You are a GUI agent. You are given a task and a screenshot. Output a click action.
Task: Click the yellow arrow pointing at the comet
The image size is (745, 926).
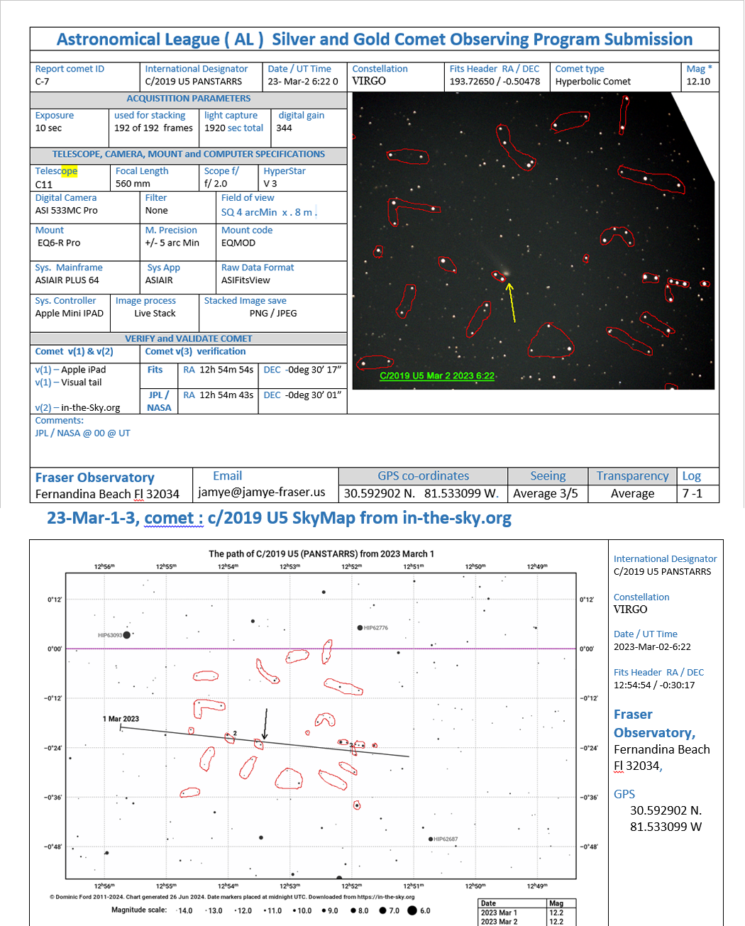(512, 303)
